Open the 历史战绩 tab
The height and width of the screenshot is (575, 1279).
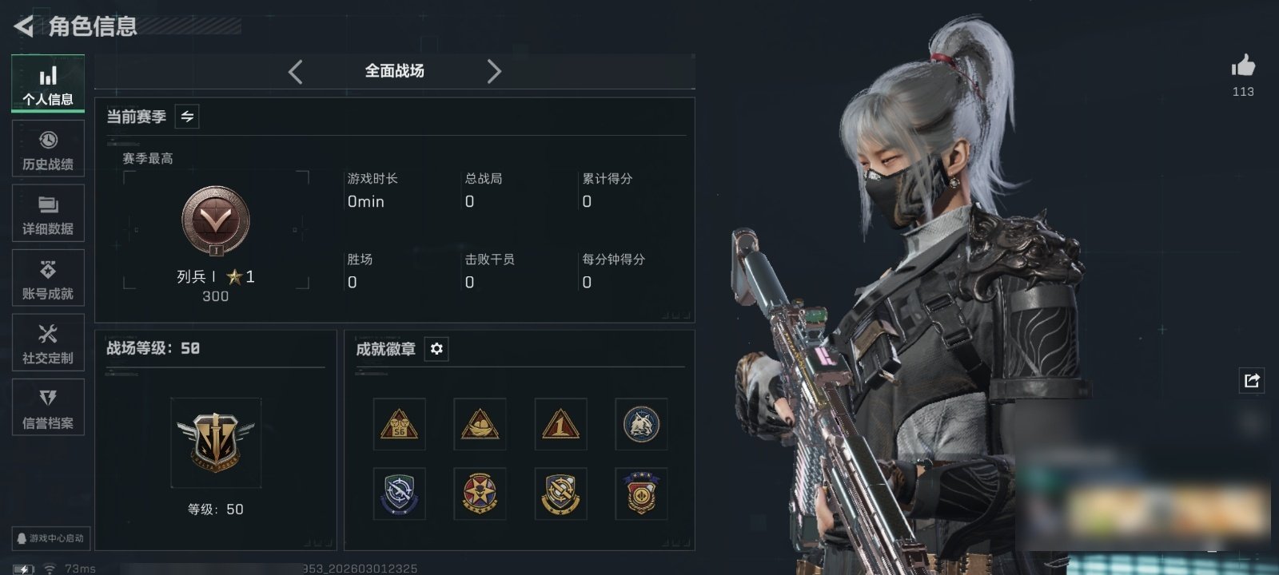coord(48,149)
